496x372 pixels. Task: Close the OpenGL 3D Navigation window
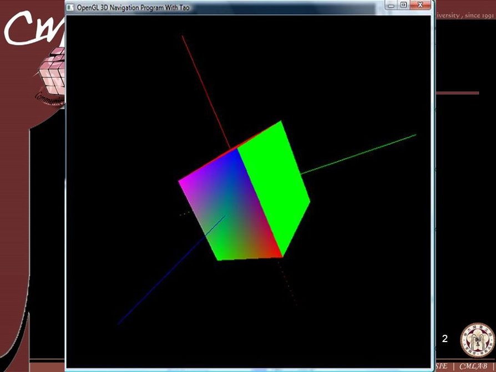click(421, 5)
